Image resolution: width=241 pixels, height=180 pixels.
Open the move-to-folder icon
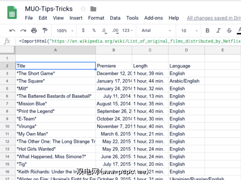(x=93, y=9)
